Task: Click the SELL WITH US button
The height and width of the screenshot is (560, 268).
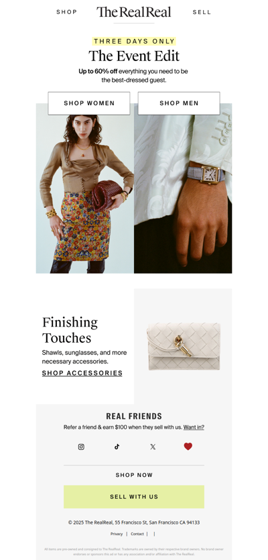Action: point(134,497)
